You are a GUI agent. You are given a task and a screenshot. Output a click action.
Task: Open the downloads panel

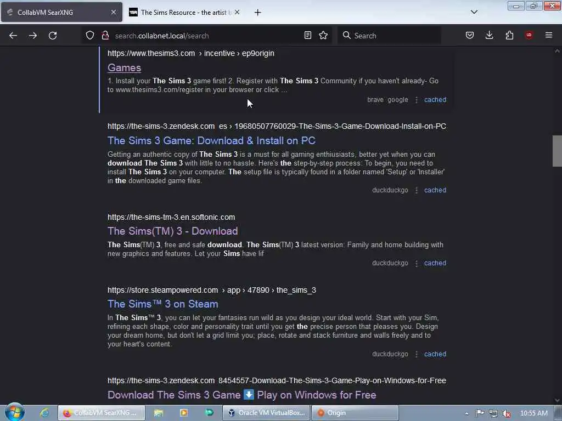[x=489, y=35]
